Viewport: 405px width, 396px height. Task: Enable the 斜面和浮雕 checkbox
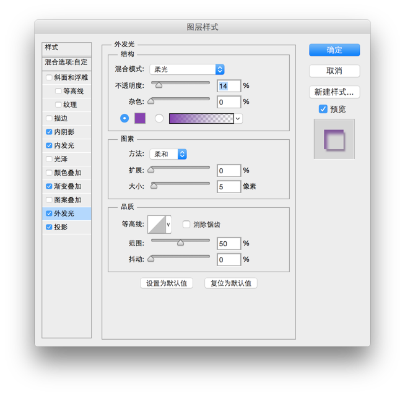[49, 77]
